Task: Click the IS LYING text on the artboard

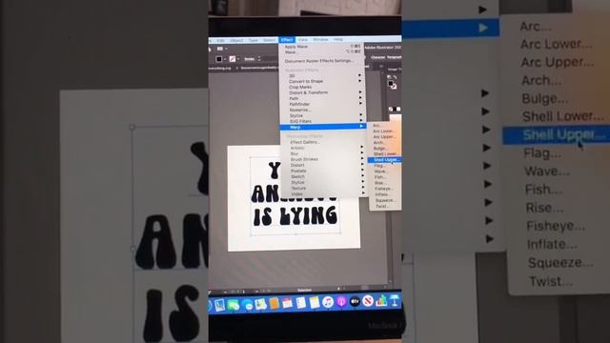Action: point(295,216)
